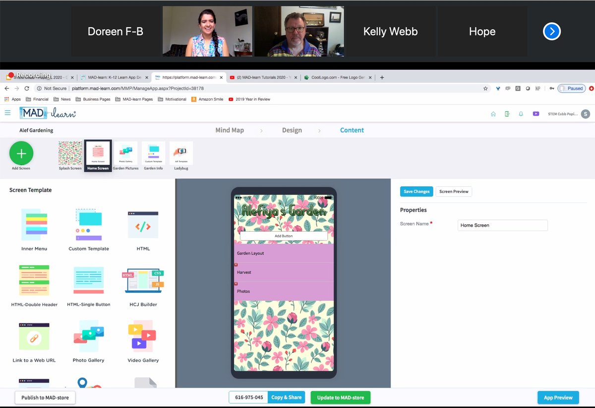Open the Business Pages bookmarks folder

click(x=93, y=99)
